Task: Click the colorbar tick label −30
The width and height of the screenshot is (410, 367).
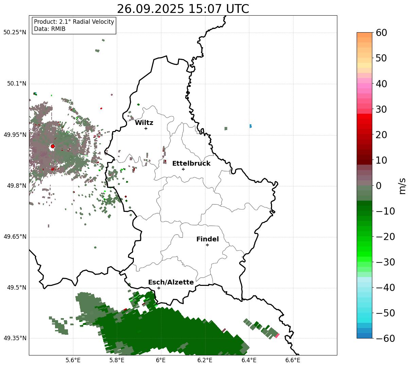Action: [385, 262]
